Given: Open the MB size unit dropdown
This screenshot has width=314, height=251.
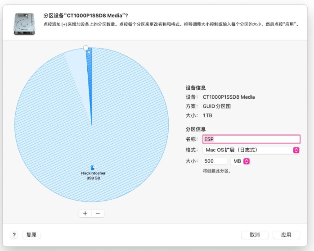Looking at the screenshot, I should (x=240, y=161).
